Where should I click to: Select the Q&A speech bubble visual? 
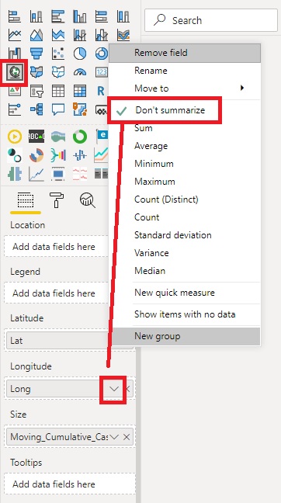tap(57, 109)
